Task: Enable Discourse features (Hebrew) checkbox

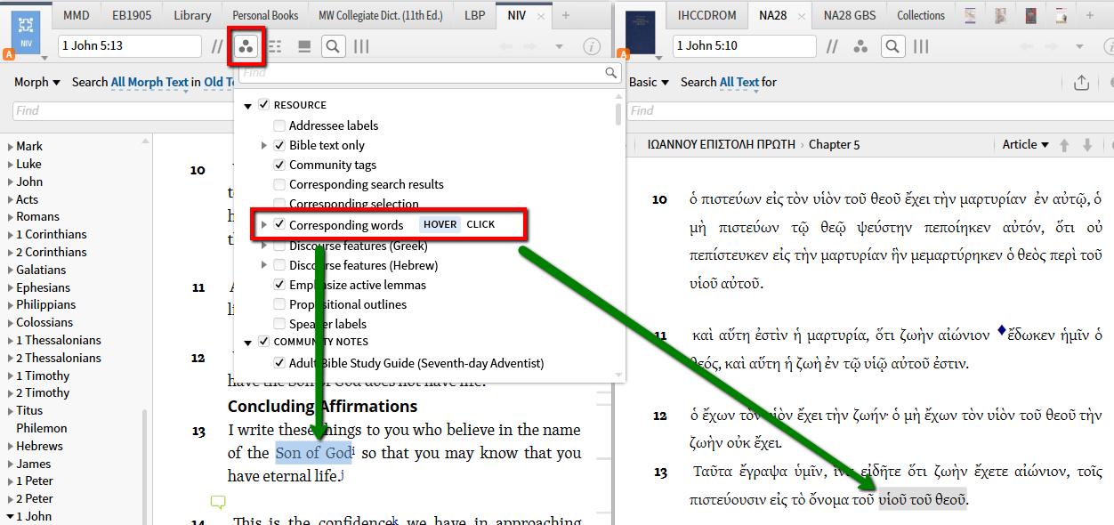Action: point(279,265)
